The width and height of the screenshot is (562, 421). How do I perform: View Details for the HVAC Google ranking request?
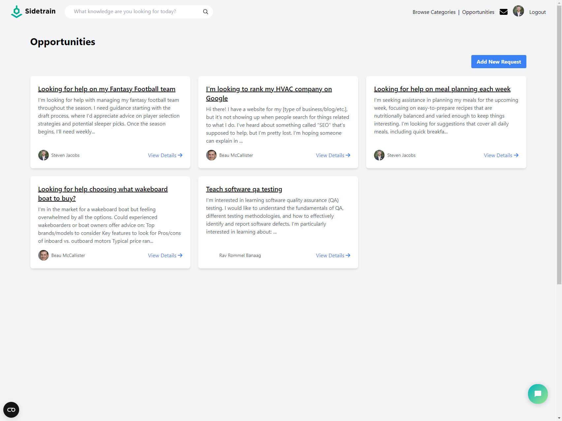(x=333, y=155)
